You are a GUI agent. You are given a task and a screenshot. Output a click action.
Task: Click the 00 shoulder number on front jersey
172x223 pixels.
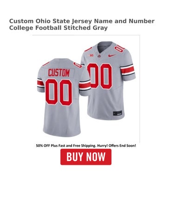(x=120, y=47)
